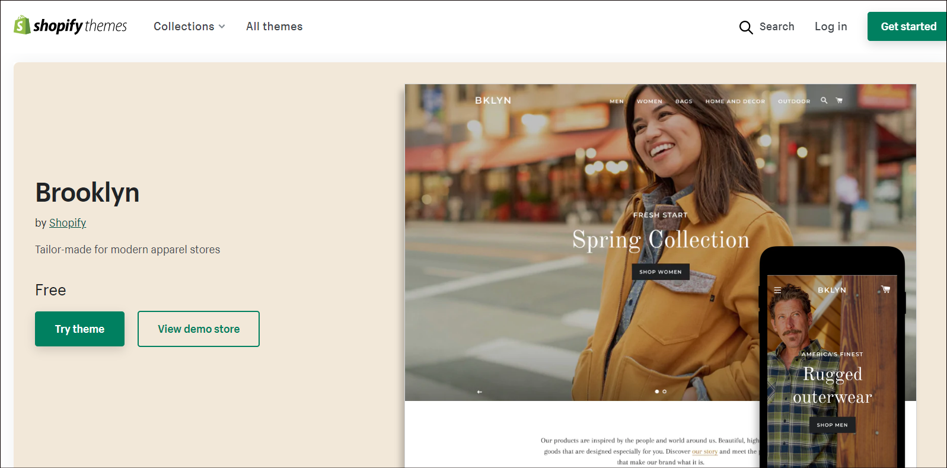The width and height of the screenshot is (947, 468).
Task: Open the Shopify author link
Action: [68, 223]
